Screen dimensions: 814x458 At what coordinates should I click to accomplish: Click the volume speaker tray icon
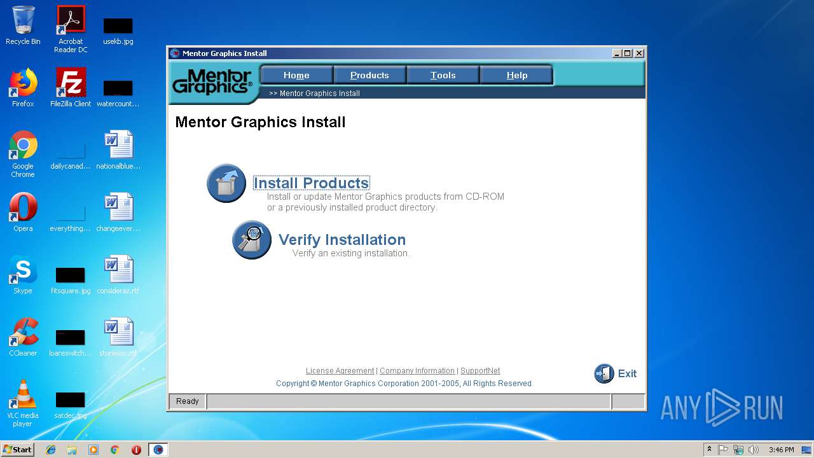tap(754, 450)
